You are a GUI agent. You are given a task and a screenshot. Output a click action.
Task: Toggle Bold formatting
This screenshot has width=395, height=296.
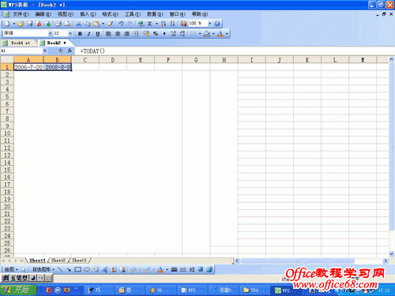(x=80, y=34)
